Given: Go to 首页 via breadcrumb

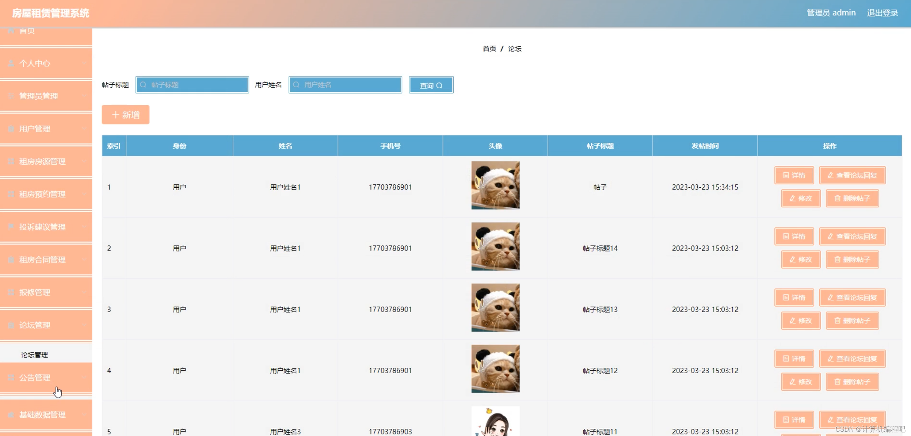Looking at the screenshot, I should click(489, 49).
